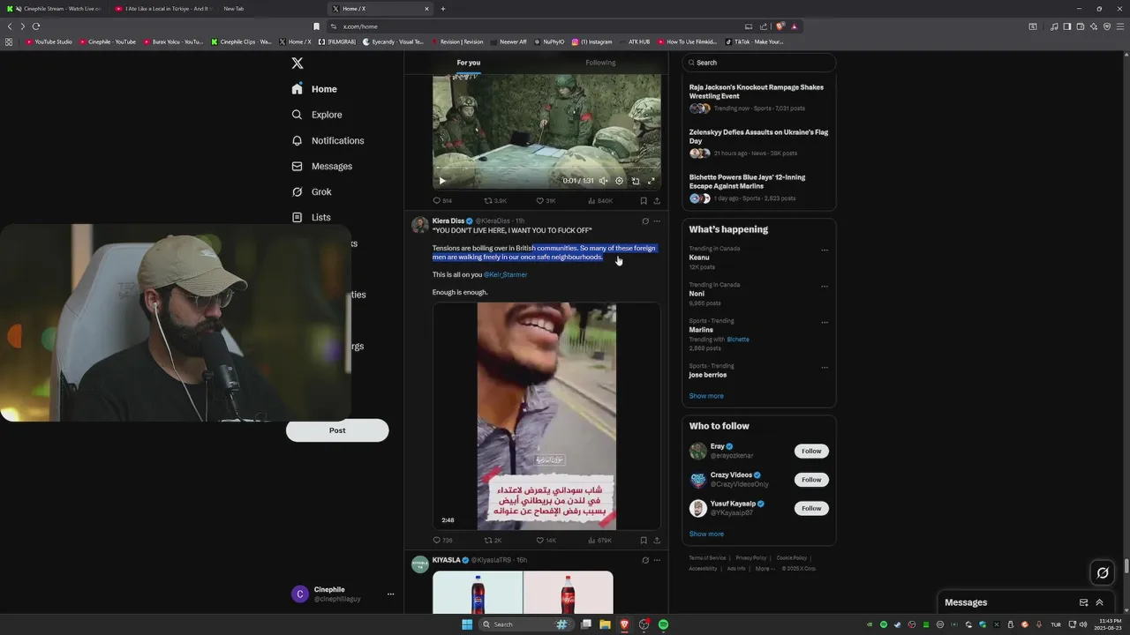Viewport: 1130px width, 635px height.
Task: Open Grok from the sidebar
Action: tap(312, 191)
